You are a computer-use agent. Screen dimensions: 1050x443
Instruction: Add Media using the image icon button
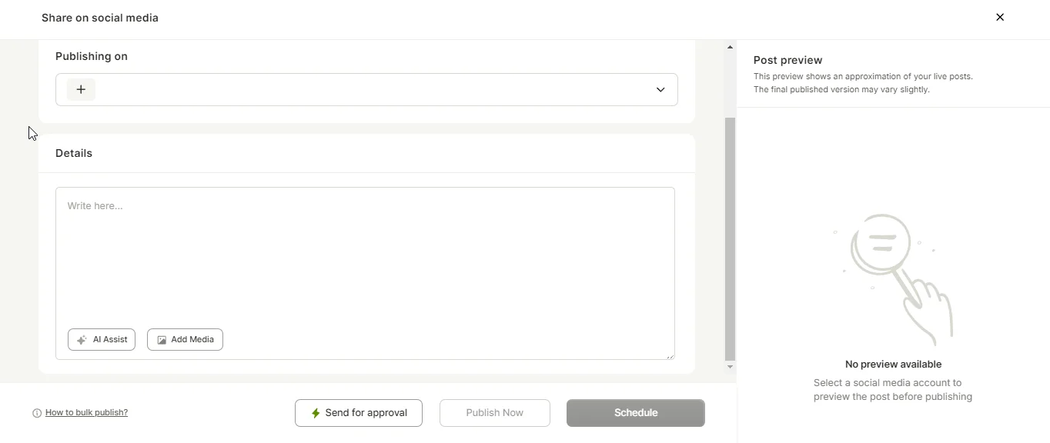pos(185,340)
